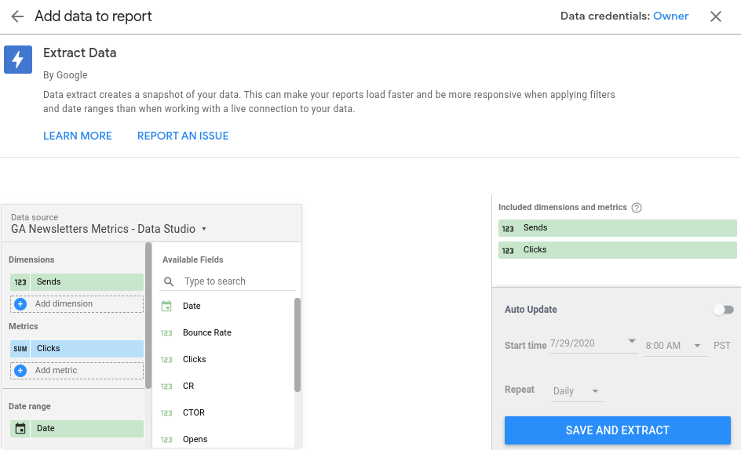
Task: Click the 123 icon on included Clicks
Action: 508,251
